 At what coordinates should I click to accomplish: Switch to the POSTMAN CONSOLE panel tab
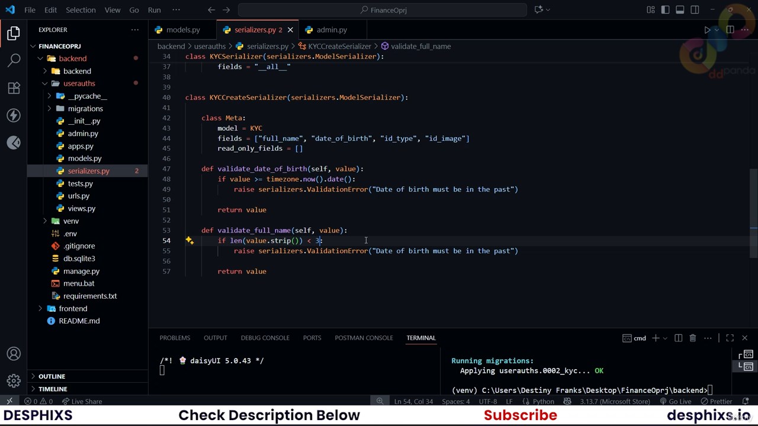coord(364,338)
